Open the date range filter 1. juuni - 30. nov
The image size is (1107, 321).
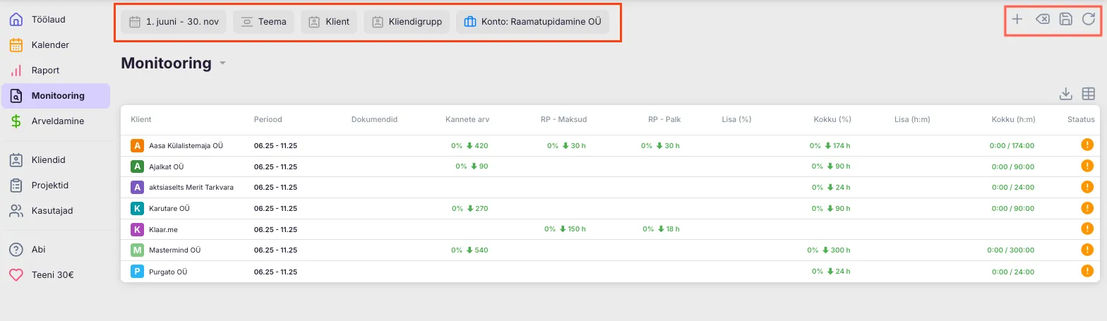coord(174,22)
